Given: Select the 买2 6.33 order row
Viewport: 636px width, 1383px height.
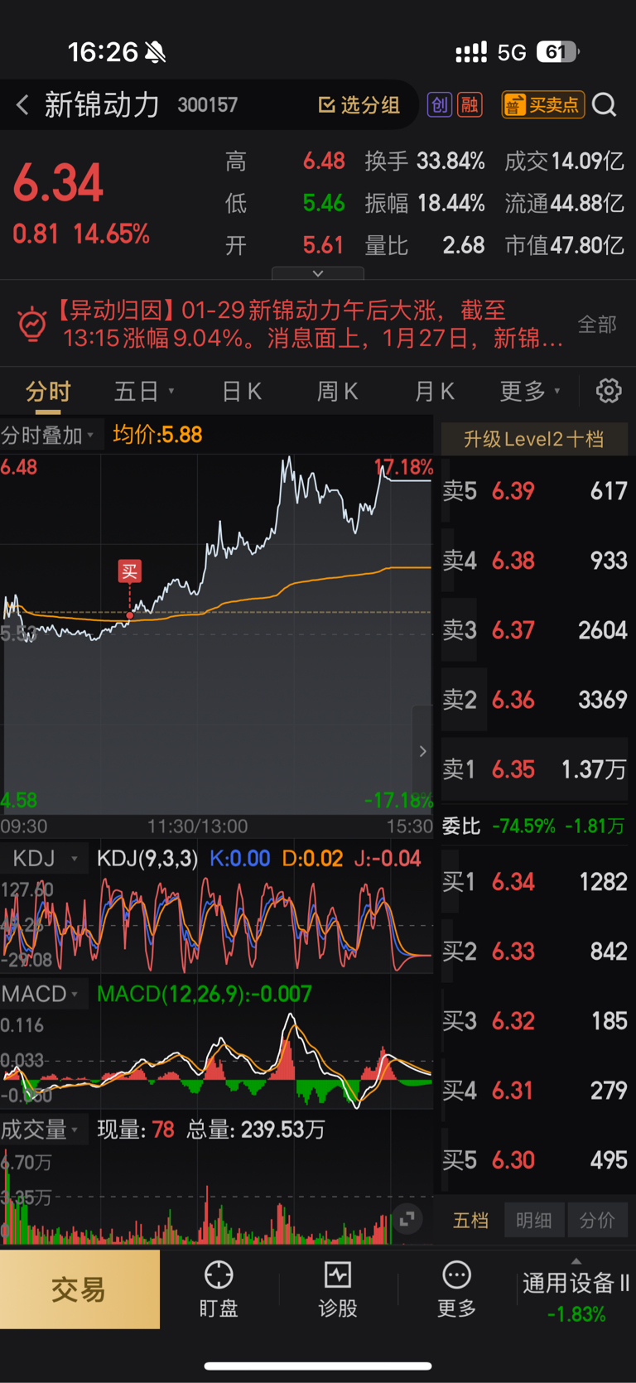Looking at the screenshot, I should (x=534, y=952).
